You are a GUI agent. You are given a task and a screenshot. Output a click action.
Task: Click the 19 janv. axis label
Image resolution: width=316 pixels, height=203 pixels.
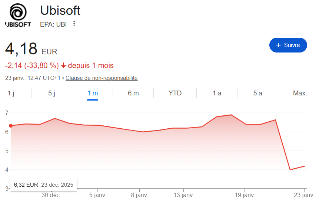tap(244, 194)
